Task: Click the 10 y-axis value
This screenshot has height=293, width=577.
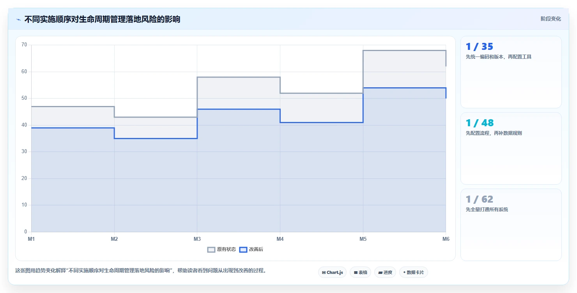Action: (24, 205)
